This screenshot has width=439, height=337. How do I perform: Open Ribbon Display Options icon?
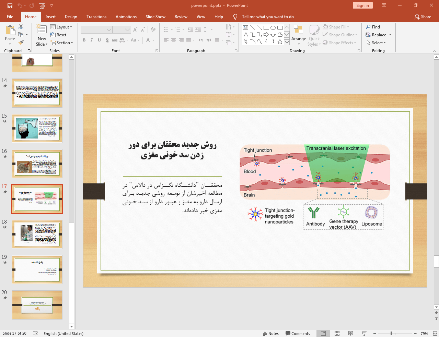[x=384, y=5]
